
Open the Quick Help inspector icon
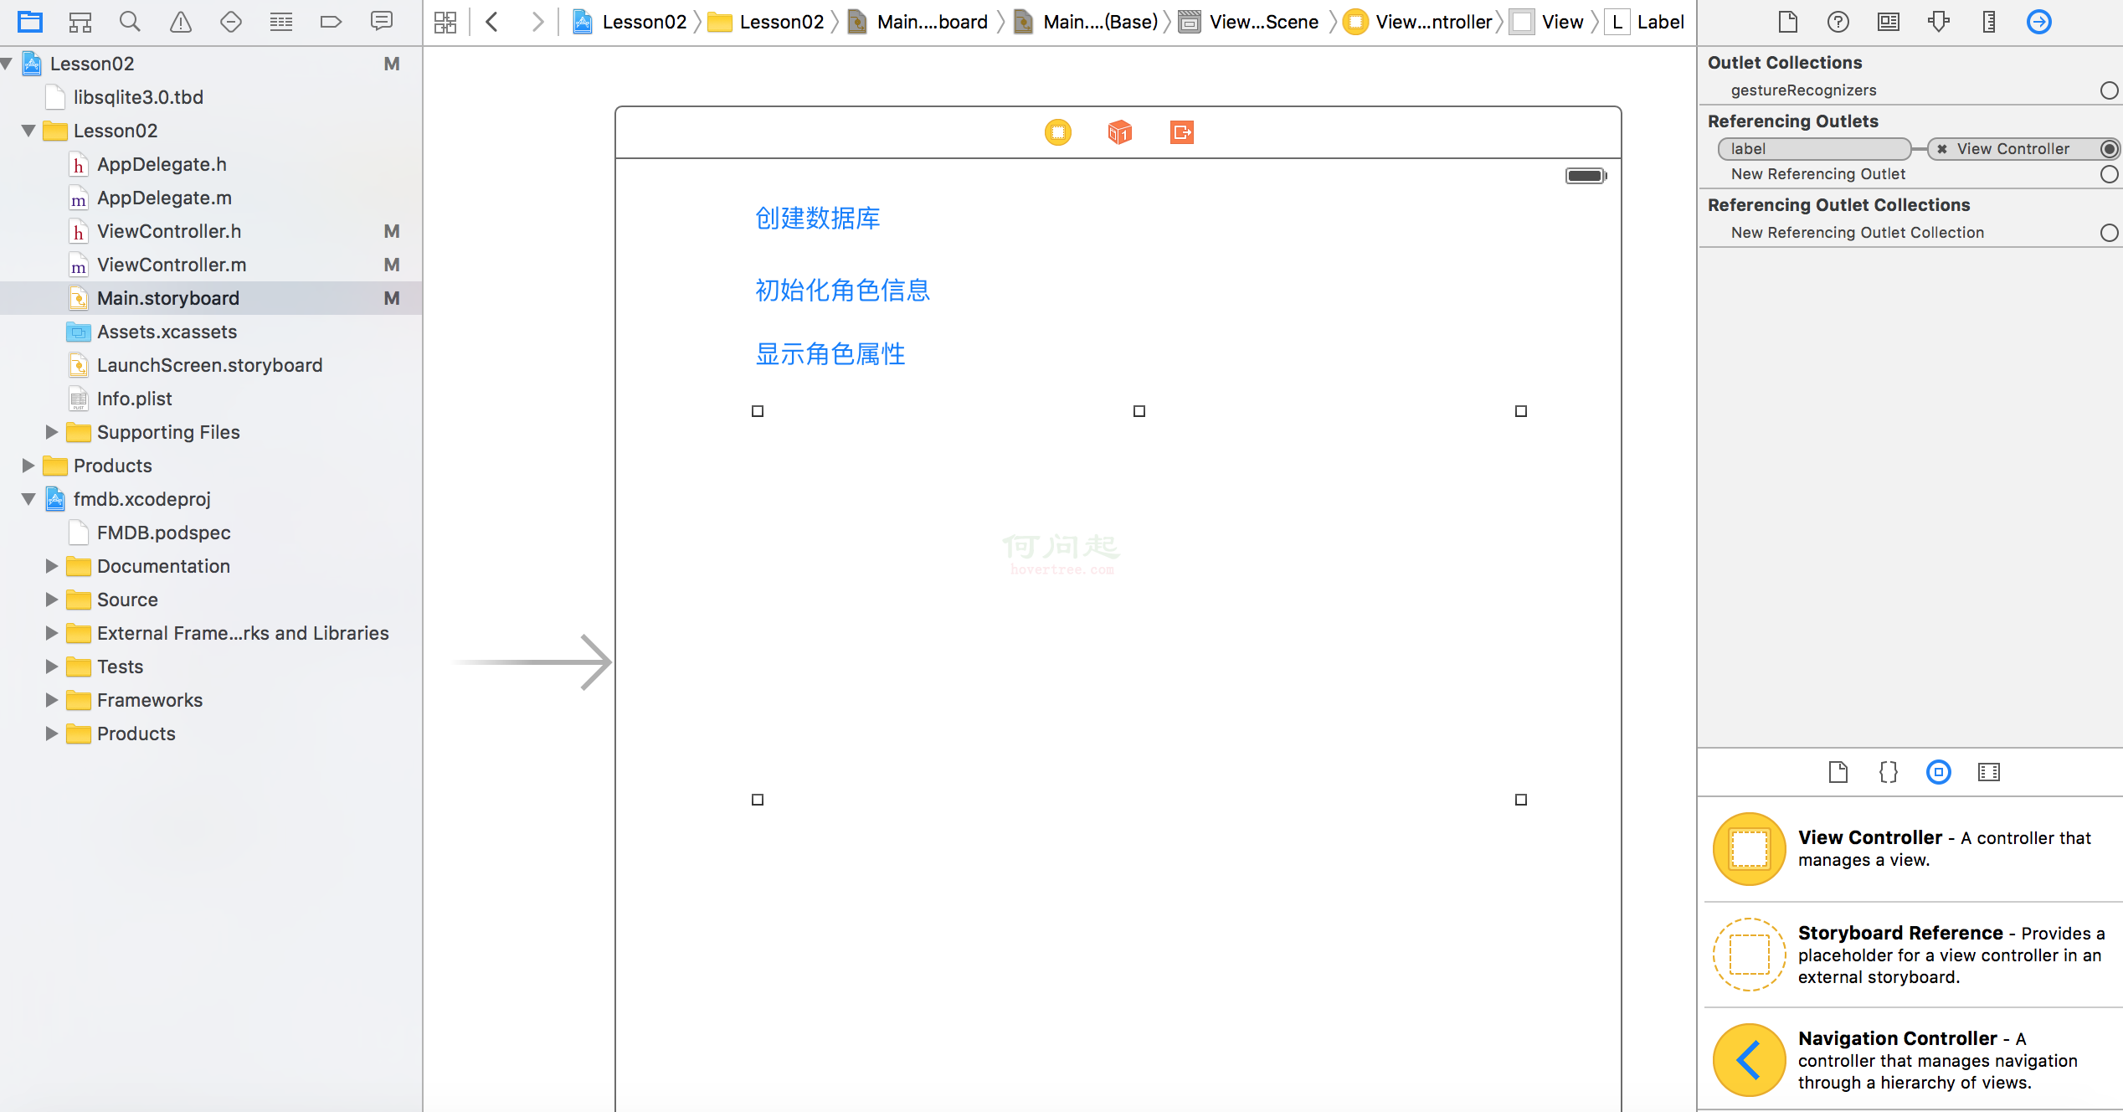(1838, 22)
